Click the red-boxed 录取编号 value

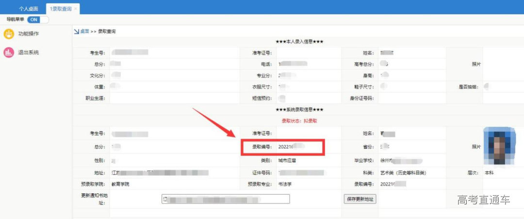click(x=291, y=146)
